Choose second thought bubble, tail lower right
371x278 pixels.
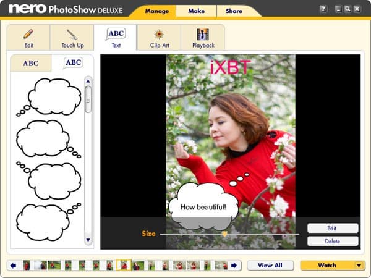click(x=49, y=139)
